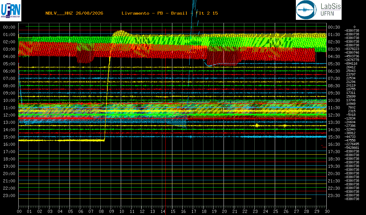Select the 12:00 hour label
This screenshot has width=366, height=215.
(x=9, y=115)
